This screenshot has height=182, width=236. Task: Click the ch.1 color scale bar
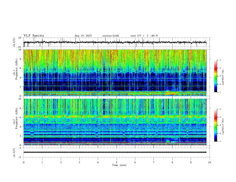click(x=215, y=76)
